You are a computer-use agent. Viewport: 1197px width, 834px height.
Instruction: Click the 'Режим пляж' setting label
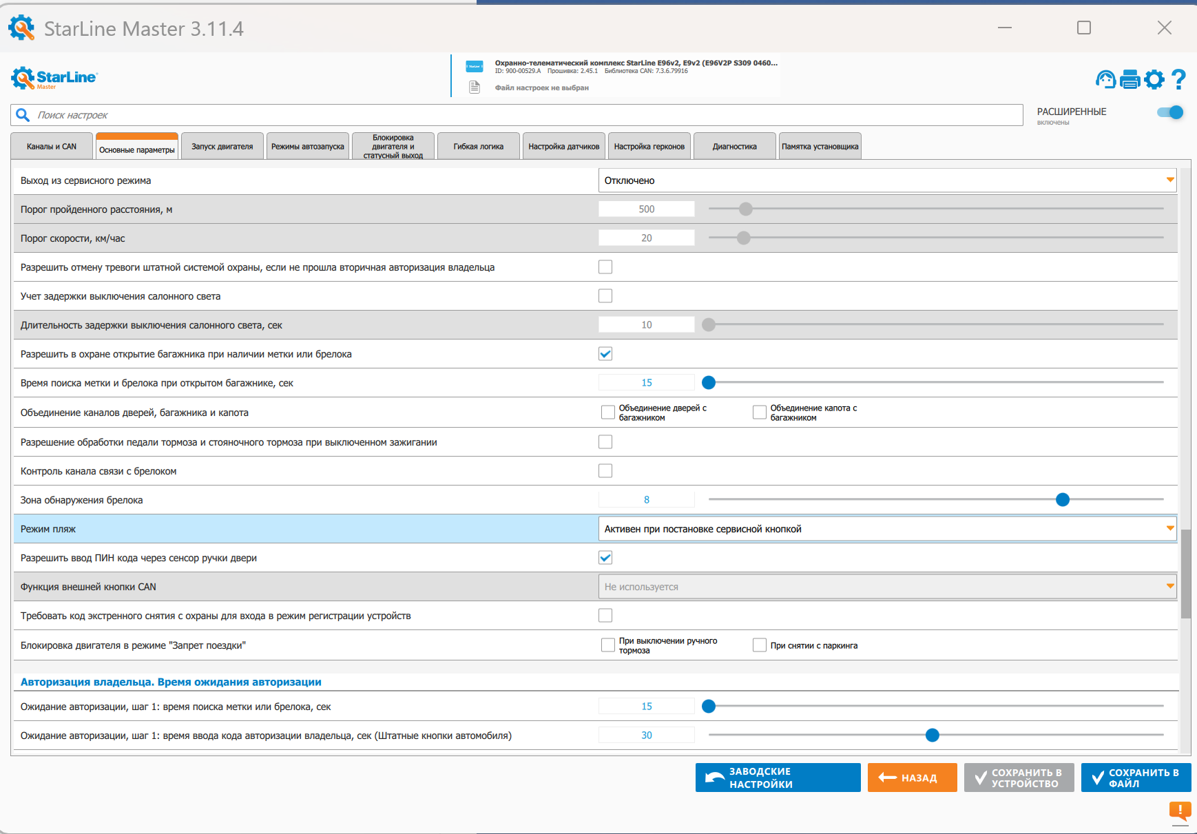click(x=48, y=529)
